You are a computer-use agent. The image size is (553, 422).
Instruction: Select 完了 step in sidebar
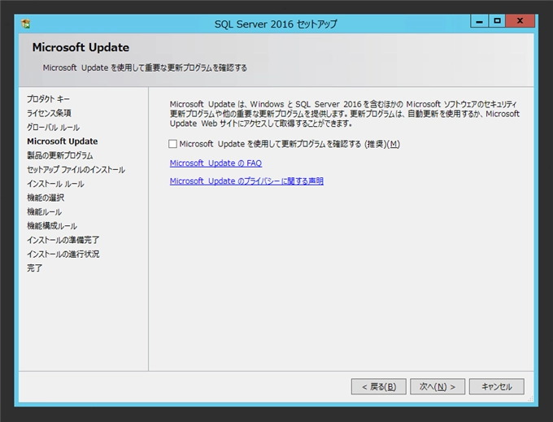pos(34,268)
